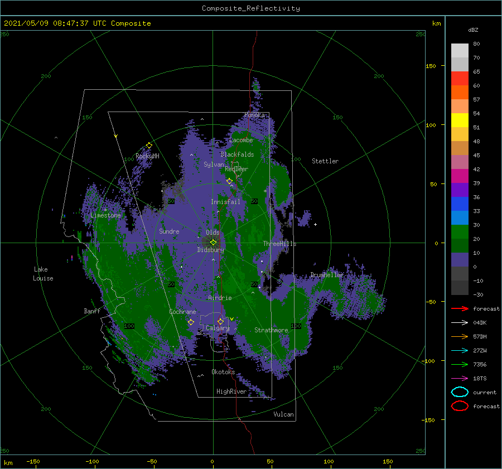The width and height of the screenshot is (502, 469).
Task: Click the -30 value on dBZ scale
Action: (478, 295)
